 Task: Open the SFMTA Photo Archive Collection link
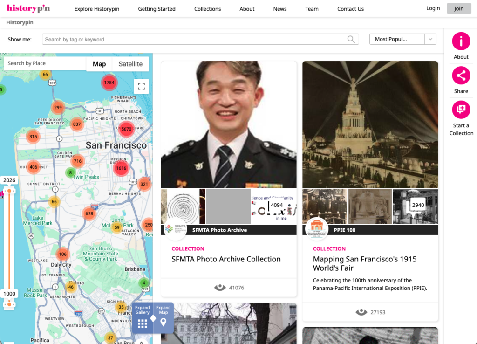[227, 259]
